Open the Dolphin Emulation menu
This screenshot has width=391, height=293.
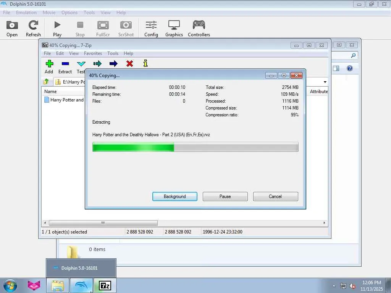click(x=26, y=13)
